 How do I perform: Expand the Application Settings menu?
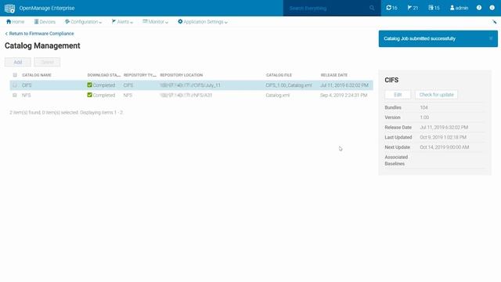(x=203, y=22)
